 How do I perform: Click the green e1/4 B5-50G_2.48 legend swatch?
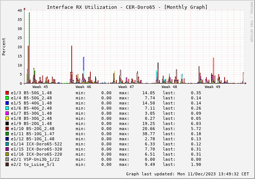pos(7,98)
